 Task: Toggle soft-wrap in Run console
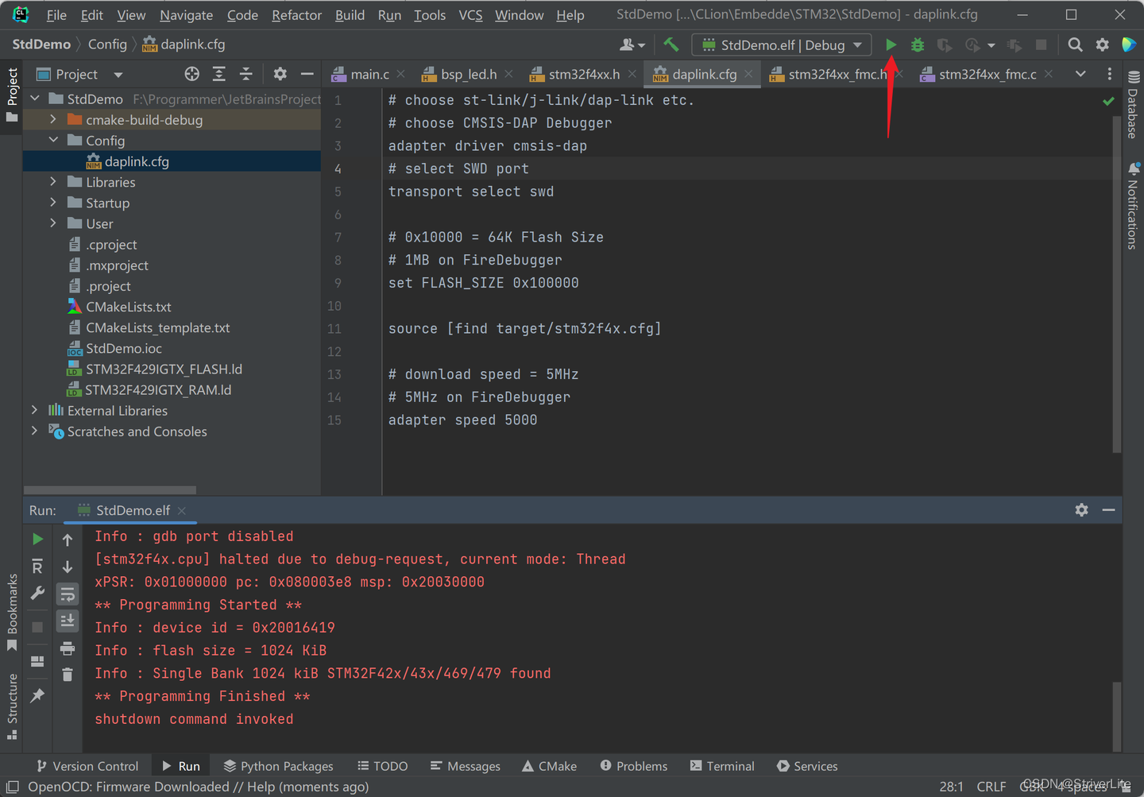click(x=68, y=594)
